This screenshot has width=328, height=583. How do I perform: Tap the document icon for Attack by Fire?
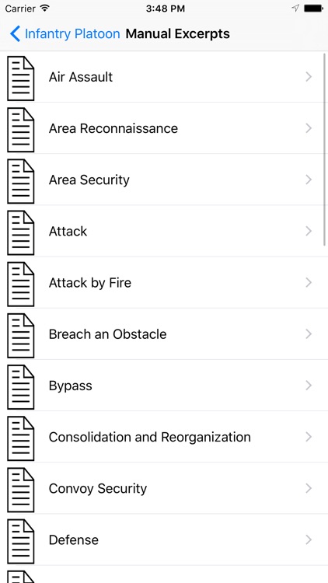[21, 284]
